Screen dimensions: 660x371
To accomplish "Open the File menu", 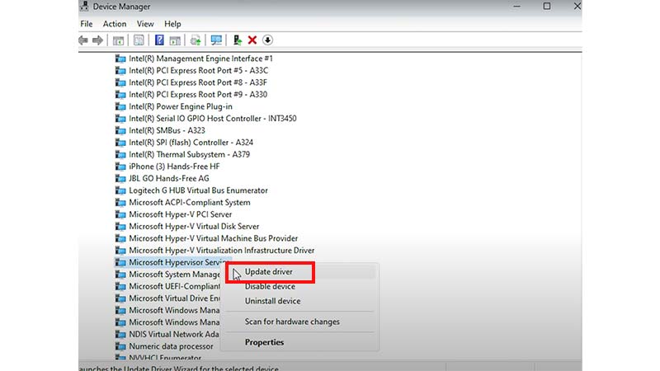I will (x=87, y=24).
